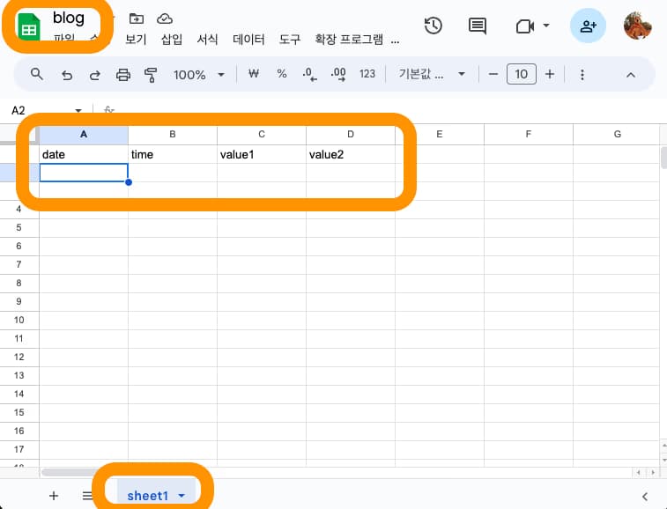
Task: Increase the font size with plus
Action: (550, 75)
